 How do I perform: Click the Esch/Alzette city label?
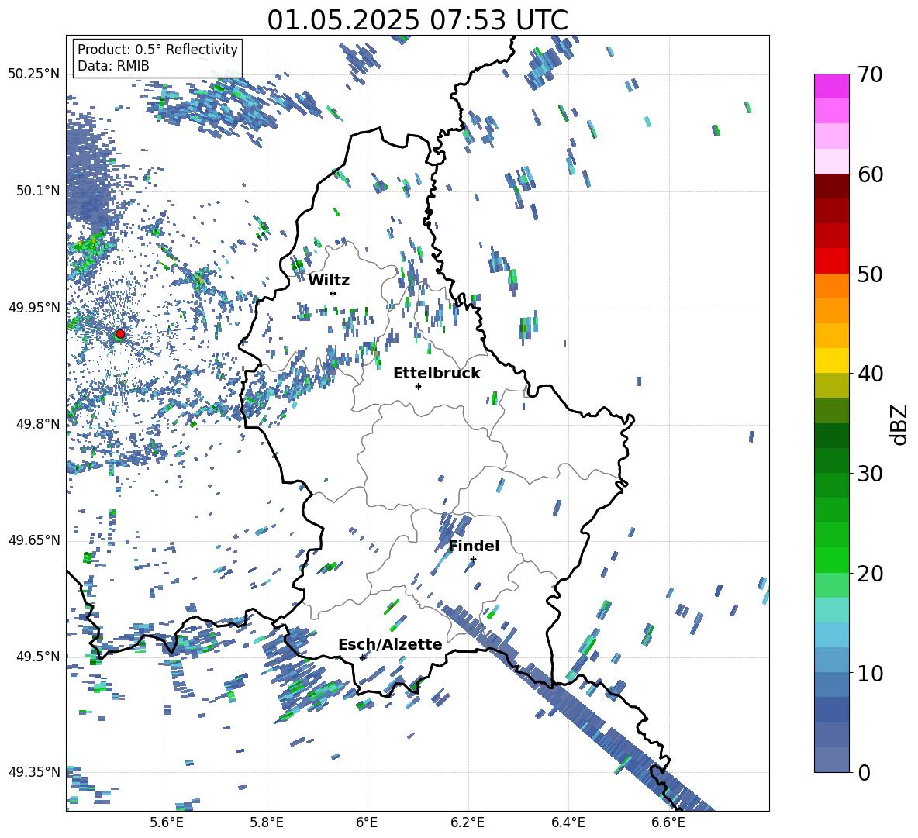point(390,644)
